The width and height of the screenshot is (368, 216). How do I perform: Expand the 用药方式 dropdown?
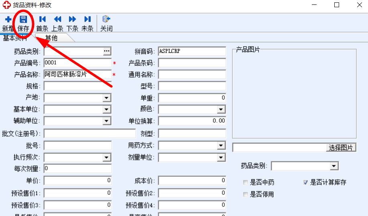(x=221, y=145)
